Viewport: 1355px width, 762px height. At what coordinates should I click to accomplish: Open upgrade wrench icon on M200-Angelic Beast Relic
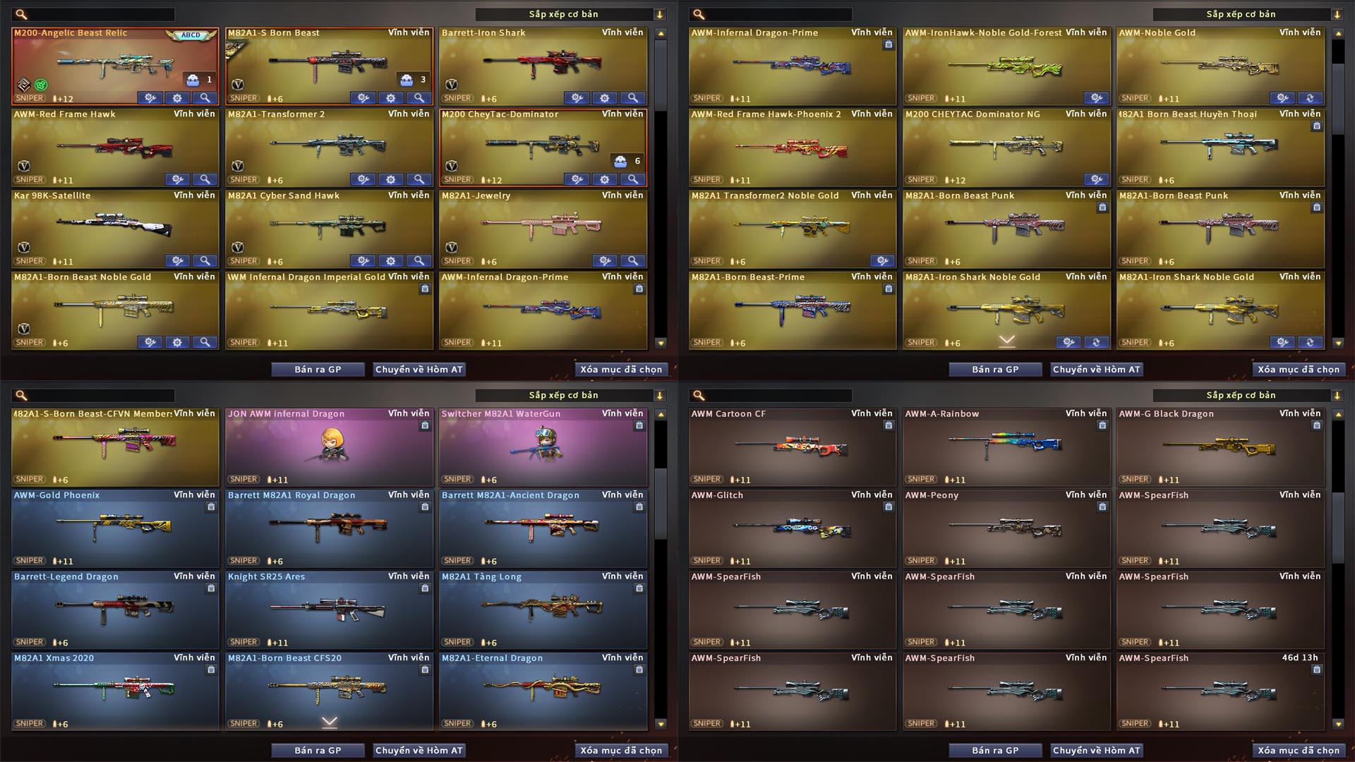point(150,98)
